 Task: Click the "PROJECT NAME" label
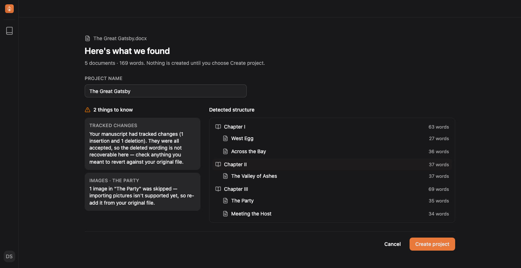(x=103, y=78)
